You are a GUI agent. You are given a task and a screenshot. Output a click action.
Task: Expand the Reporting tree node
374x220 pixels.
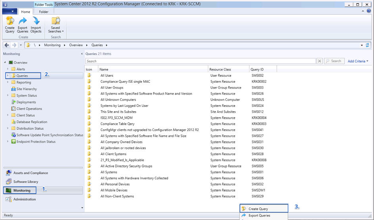tap(8, 82)
